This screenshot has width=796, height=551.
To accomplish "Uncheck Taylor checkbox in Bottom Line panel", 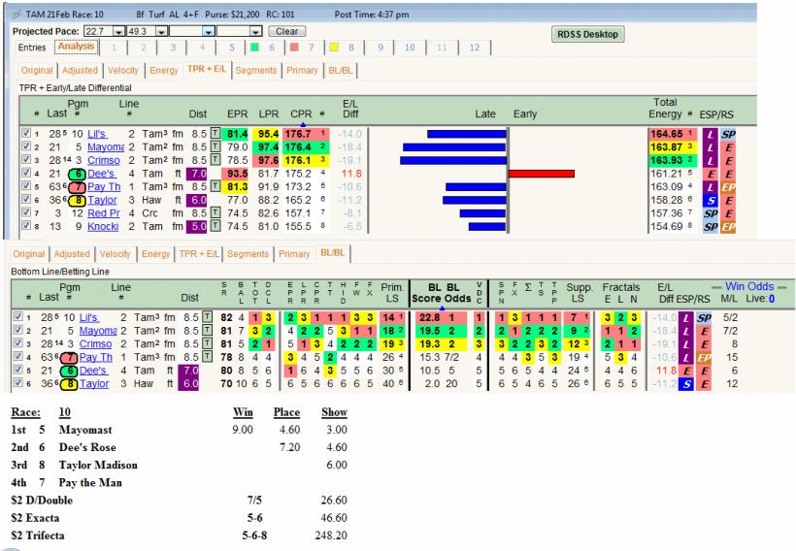I will (17, 382).
